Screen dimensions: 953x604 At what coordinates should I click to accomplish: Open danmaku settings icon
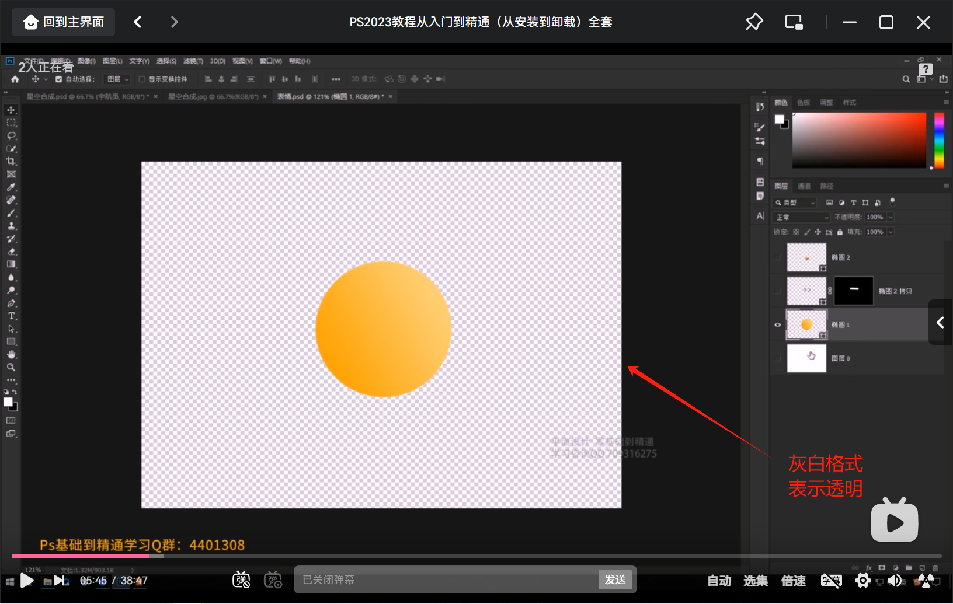[x=273, y=579]
